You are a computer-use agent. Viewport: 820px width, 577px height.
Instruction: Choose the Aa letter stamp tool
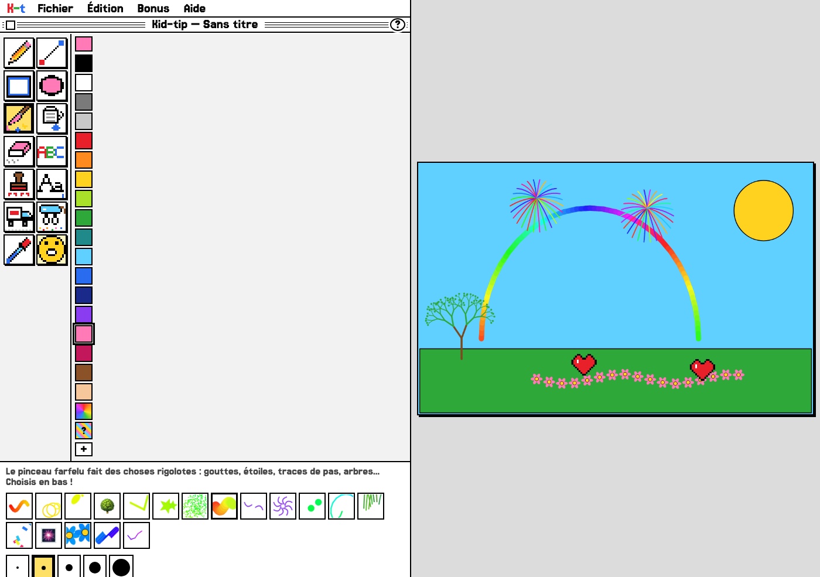click(52, 184)
